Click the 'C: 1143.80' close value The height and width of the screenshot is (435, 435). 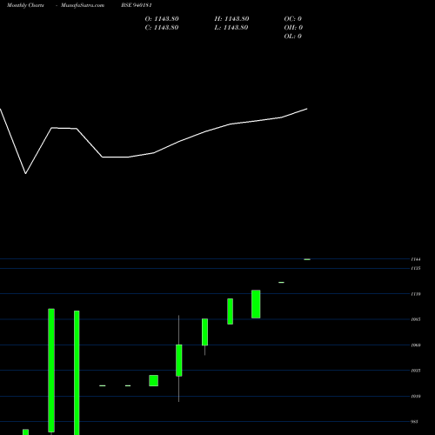click(x=162, y=28)
